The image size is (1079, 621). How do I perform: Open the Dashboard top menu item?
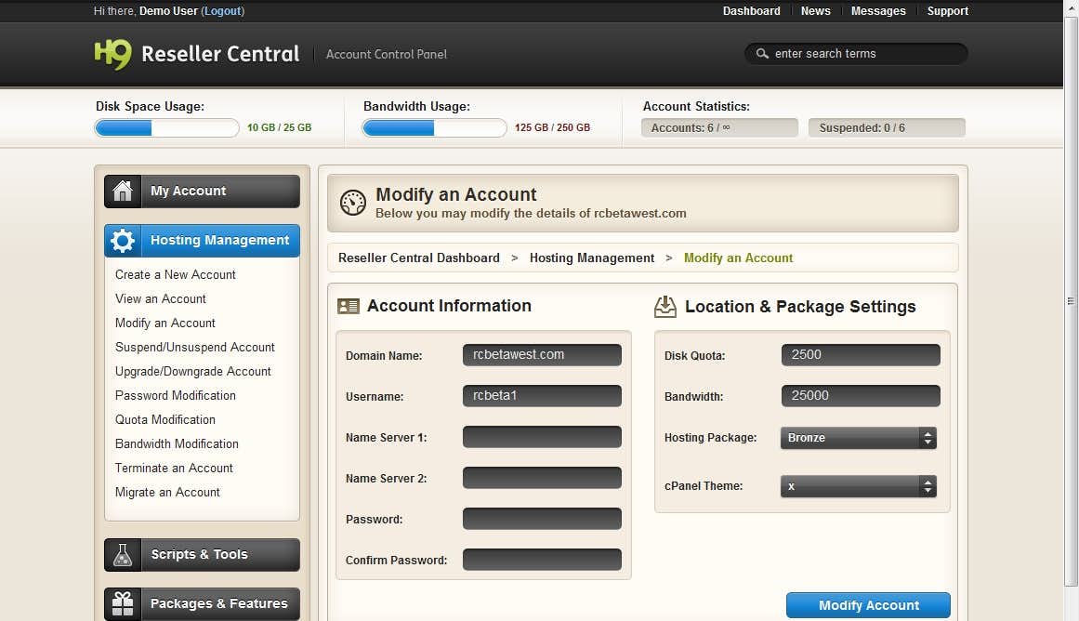point(751,11)
